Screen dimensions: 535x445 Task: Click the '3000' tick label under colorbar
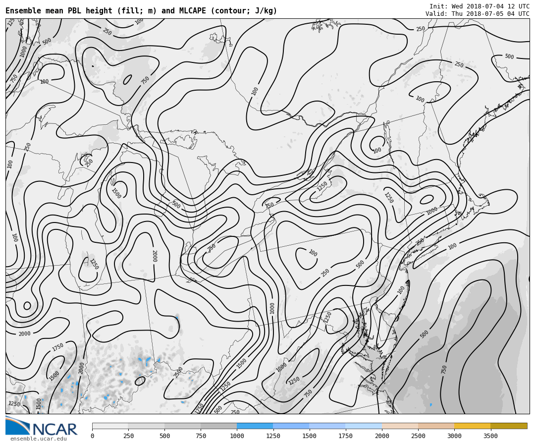454,436
